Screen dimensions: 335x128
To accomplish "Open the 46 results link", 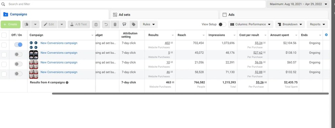I will (168, 72).
